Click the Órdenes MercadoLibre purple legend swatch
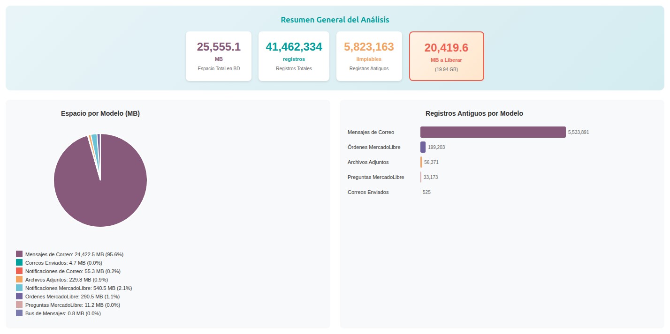The image size is (670, 334). [19, 296]
